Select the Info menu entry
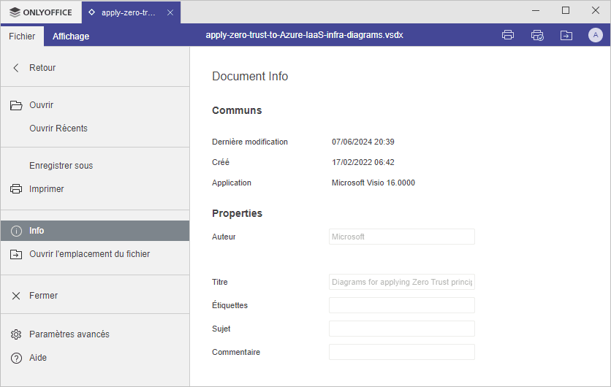Screen dimensions: 611x387 coord(95,231)
